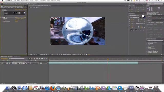Open the Effect menu

(x=36, y=1)
